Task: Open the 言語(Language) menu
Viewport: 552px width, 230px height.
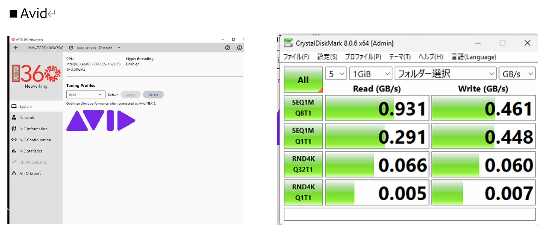Action: click(x=474, y=57)
